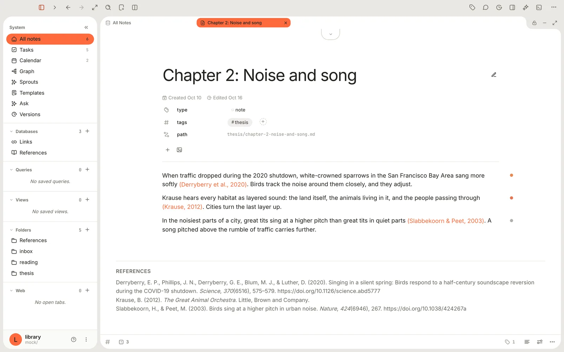This screenshot has height=352, width=564.
Task: Toggle the right sidebar panel icon
Action: pyautogui.click(x=512, y=7)
